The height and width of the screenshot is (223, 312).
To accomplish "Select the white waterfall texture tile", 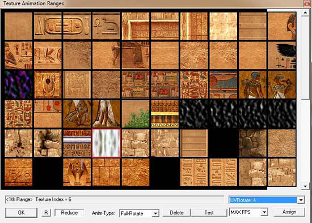I will pyautogui.click(x=106, y=143).
